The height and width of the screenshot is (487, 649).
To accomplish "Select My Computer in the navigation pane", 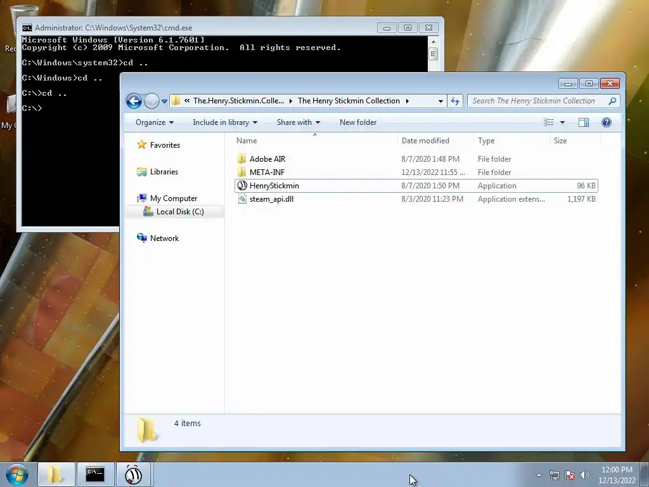I will pos(174,198).
